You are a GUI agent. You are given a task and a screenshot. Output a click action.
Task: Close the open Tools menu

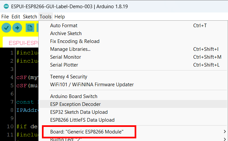(x=46, y=17)
